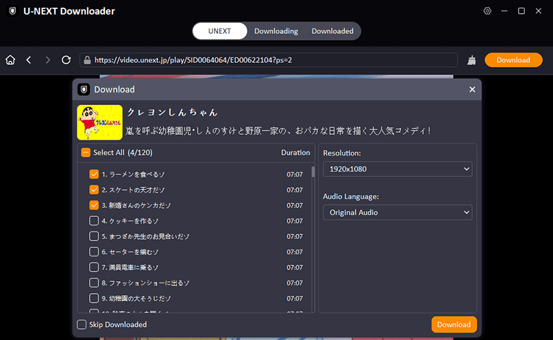This screenshot has width=553, height=340.
Task: Click the broom clear-cache icon
Action: pos(471,60)
